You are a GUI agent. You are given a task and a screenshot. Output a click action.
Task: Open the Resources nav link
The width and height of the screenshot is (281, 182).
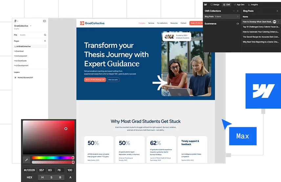[x=174, y=23]
